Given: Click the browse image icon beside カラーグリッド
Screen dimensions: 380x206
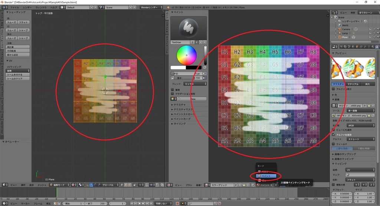Looking at the screenshot, I should click(207, 185).
